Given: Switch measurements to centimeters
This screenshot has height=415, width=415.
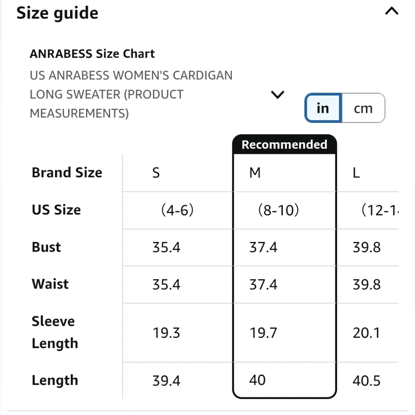Looking at the screenshot, I should [363, 108].
